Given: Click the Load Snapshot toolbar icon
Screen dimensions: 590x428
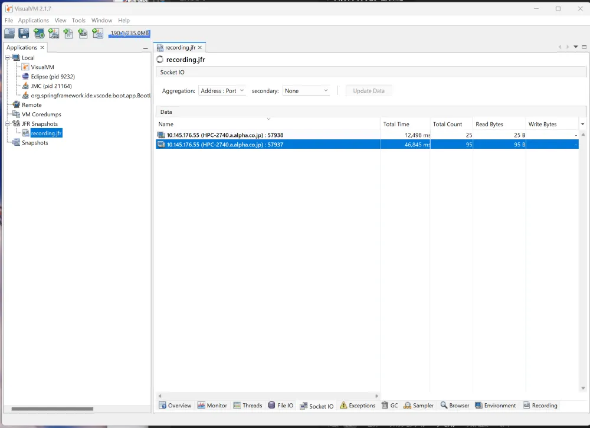Looking at the screenshot, I should pyautogui.click(x=9, y=34).
